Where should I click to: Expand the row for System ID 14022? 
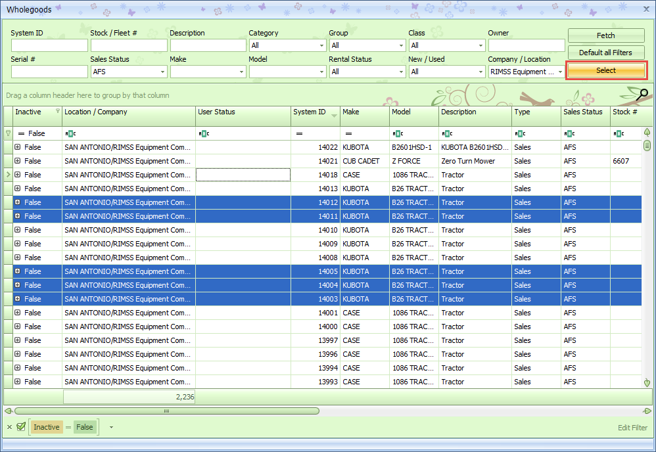18,147
